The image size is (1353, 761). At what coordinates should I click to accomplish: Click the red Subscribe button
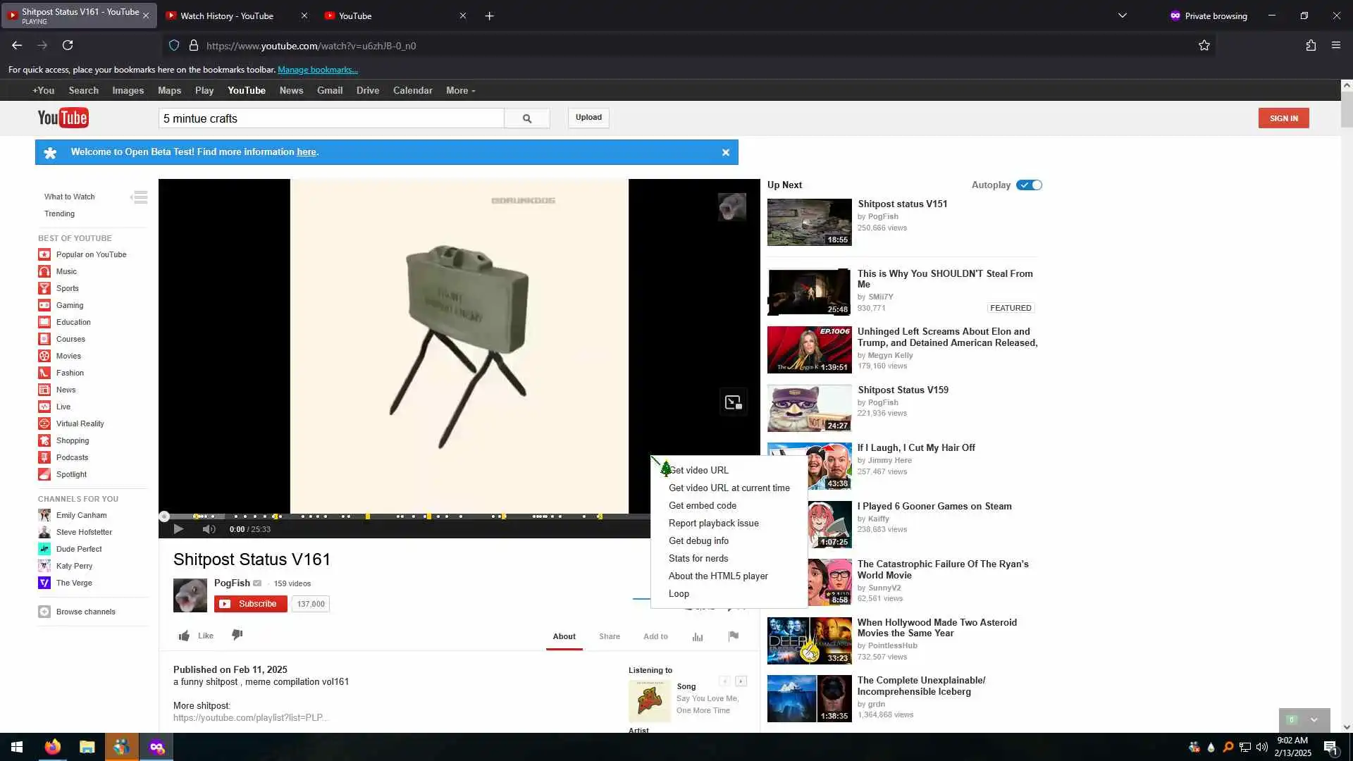pyautogui.click(x=251, y=604)
